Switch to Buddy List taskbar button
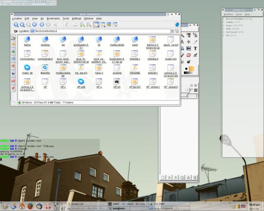 pyautogui.click(x=87, y=204)
